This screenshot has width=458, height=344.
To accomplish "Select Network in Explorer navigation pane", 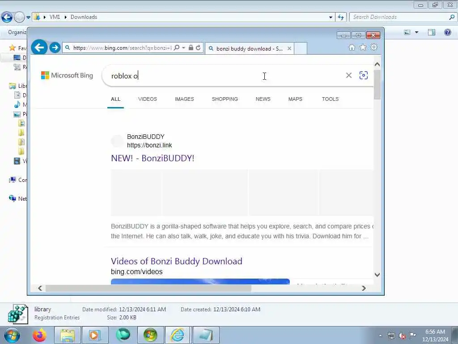I will point(17,198).
